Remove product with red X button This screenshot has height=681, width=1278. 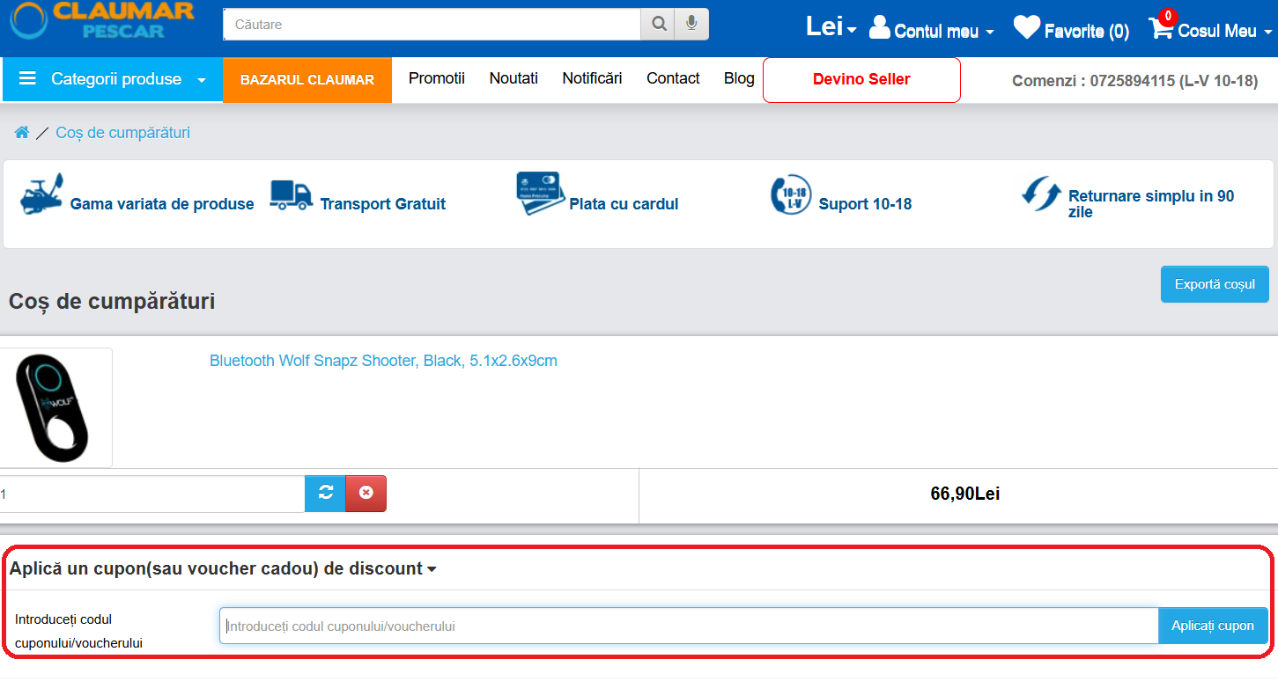(366, 494)
